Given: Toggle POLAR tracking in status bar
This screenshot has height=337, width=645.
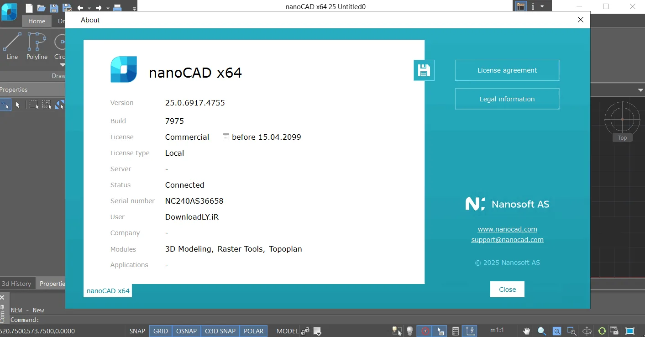Looking at the screenshot, I should [x=254, y=331].
